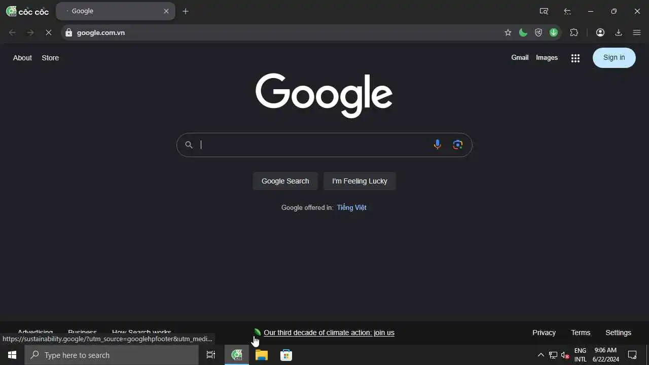
Task: Switch language to Tiếng Việt
Action: click(x=351, y=207)
